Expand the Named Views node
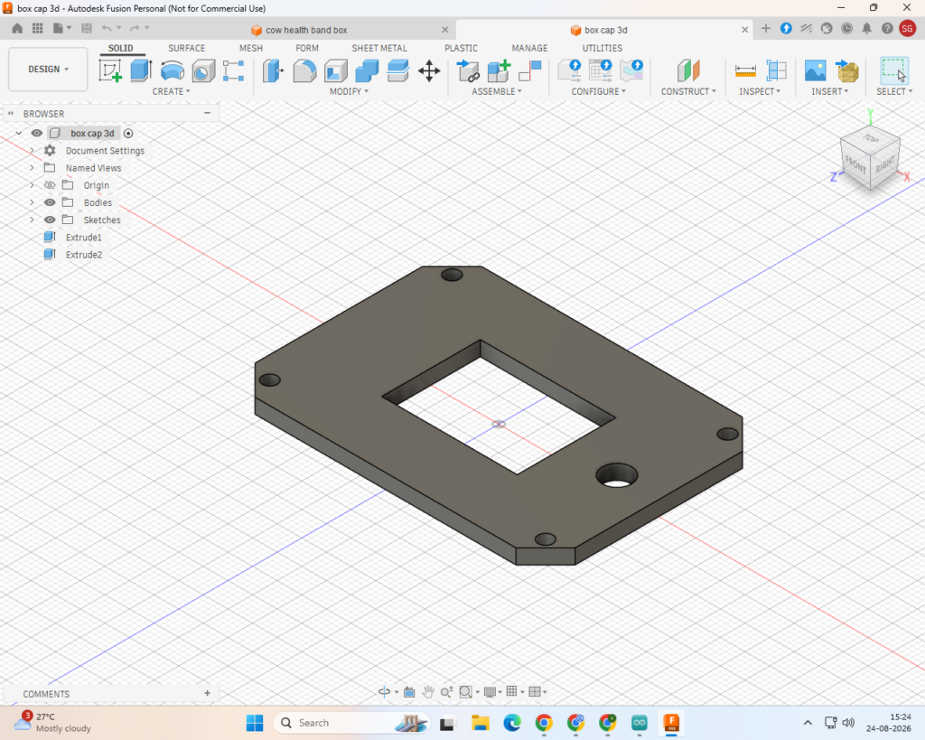This screenshot has height=740, width=925. (32, 167)
